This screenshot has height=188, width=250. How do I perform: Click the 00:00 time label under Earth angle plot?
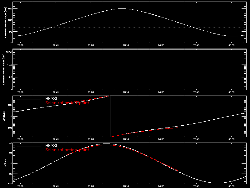coord(232,45)
